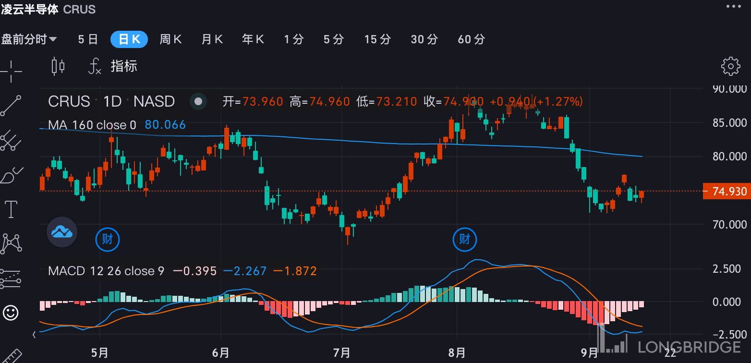751x363 pixels.
Task: Select the 日K timeframe tab
Action: [129, 39]
